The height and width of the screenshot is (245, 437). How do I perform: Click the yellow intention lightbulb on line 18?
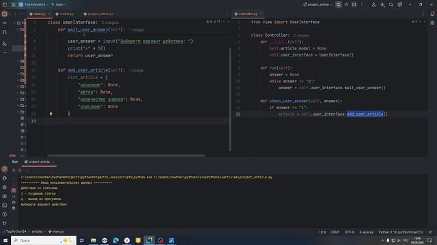(x=51, y=114)
